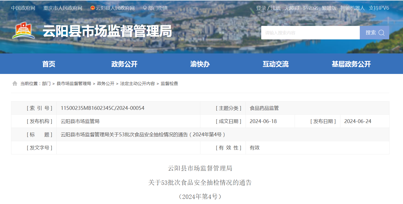Click 有效 validity value
This screenshot has height=204, width=403.
(x=254, y=148)
